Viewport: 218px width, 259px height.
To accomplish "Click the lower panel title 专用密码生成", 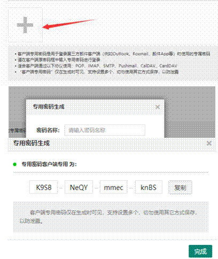I will [x=32, y=143].
